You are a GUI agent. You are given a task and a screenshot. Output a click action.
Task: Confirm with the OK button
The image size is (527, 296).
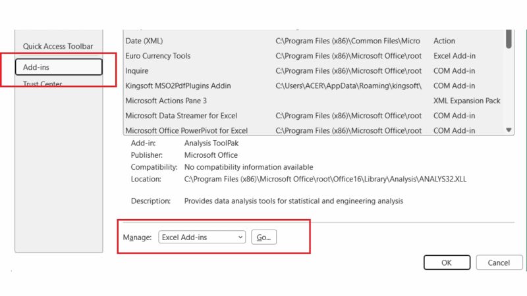pos(447,262)
